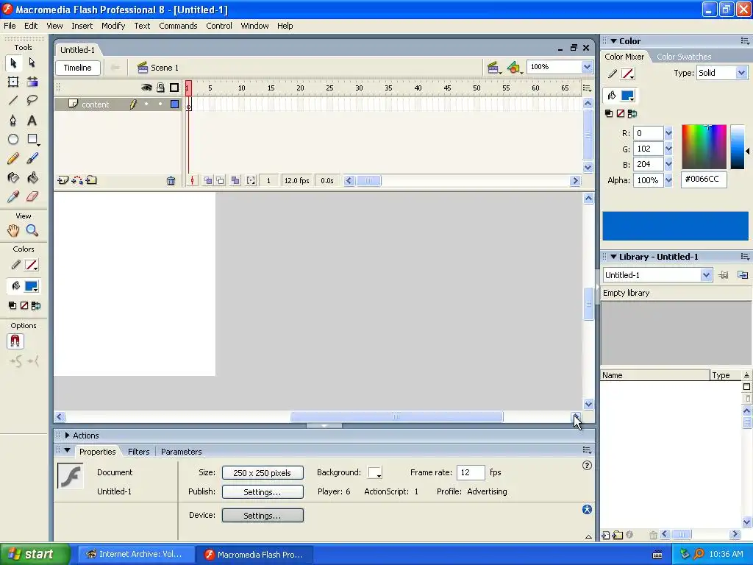Image resolution: width=753 pixels, height=565 pixels.
Task: Select the Eyedropper tool
Action: tap(13, 196)
